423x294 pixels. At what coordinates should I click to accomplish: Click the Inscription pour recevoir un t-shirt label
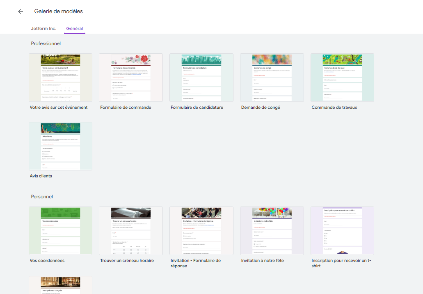point(341,263)
